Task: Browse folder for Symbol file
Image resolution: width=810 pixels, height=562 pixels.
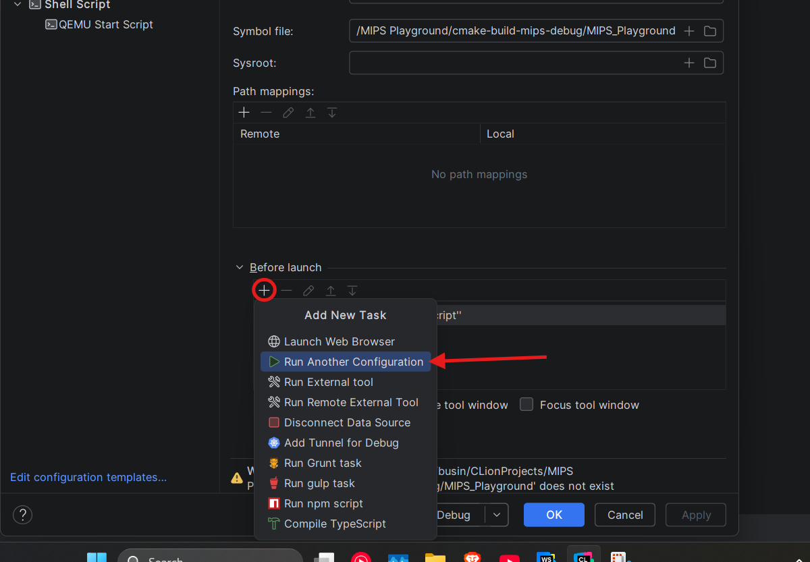Action: [710, 31]
